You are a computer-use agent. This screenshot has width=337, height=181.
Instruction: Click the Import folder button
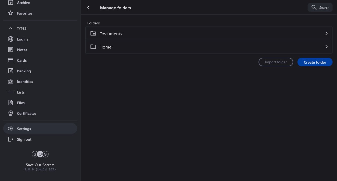[x=276, y=62]
